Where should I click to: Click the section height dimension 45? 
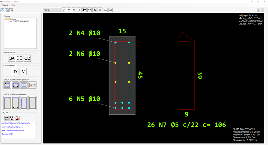140,75
